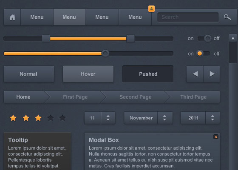Image resolution: width=238 pixels, height=170 pixels.
Task: Open the day field showing 11
Action: [x=93, y=118]
